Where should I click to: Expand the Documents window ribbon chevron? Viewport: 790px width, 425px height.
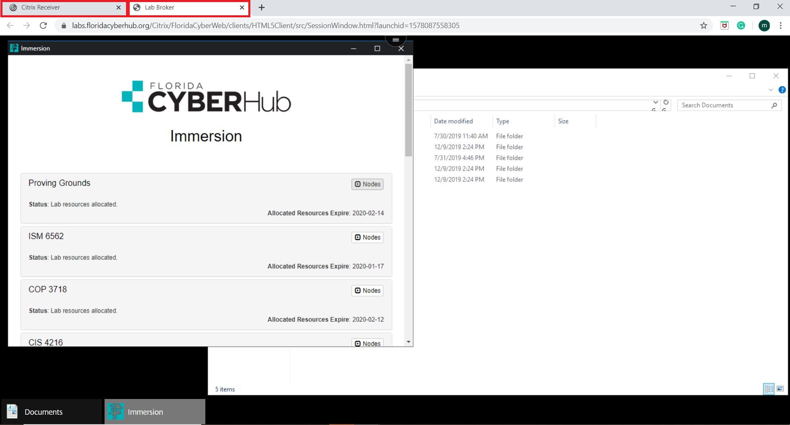point(771,90)
